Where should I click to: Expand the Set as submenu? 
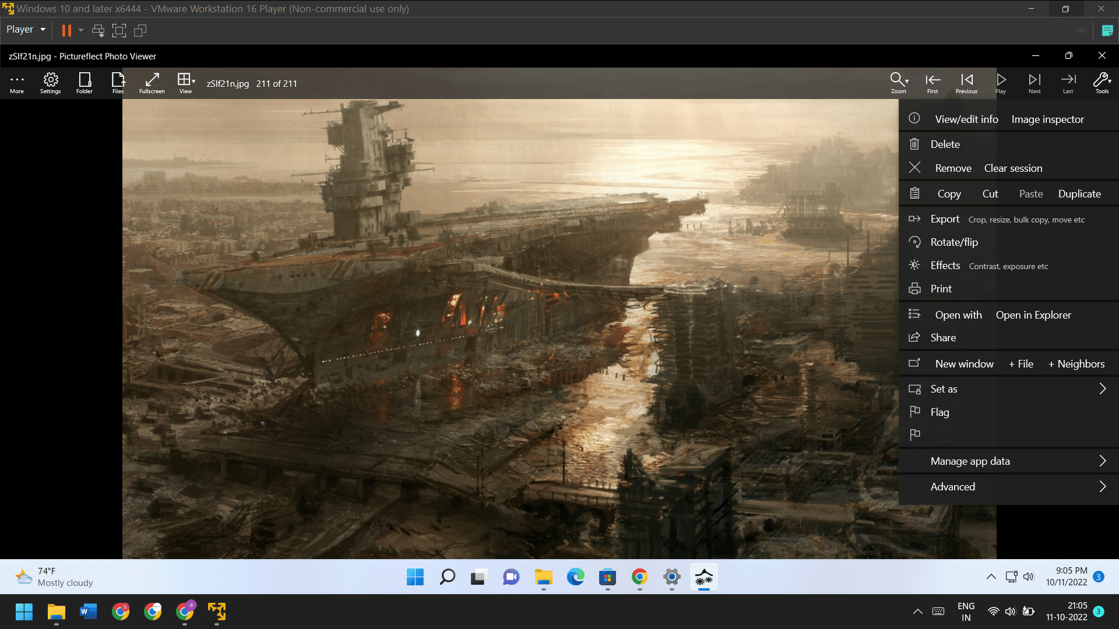1104,388
